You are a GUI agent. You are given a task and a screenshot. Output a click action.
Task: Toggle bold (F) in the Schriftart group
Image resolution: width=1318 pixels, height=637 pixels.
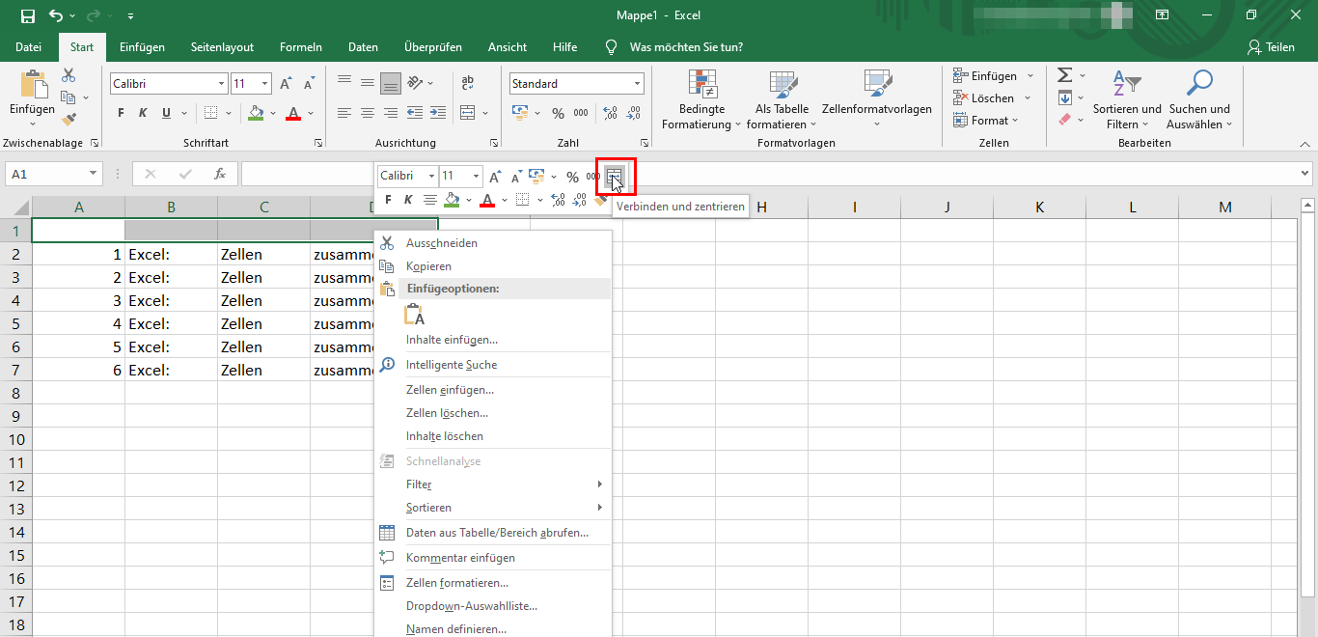(x=121, y=113)
